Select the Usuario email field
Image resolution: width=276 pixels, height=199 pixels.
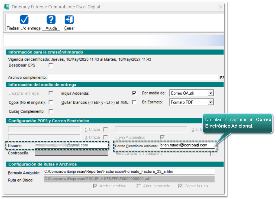71,145
